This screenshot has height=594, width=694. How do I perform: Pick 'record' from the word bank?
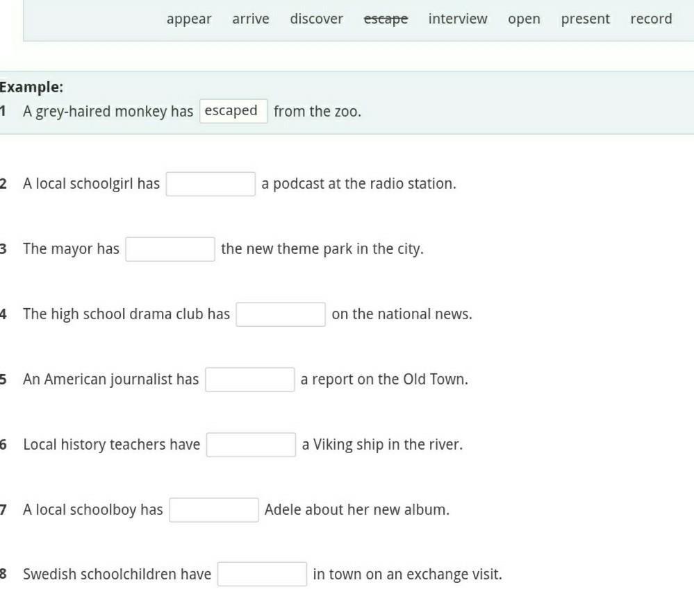[651, 19]
